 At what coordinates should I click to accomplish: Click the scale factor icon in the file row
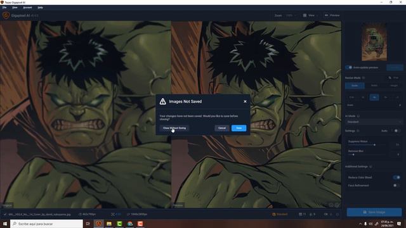[113, 214]
